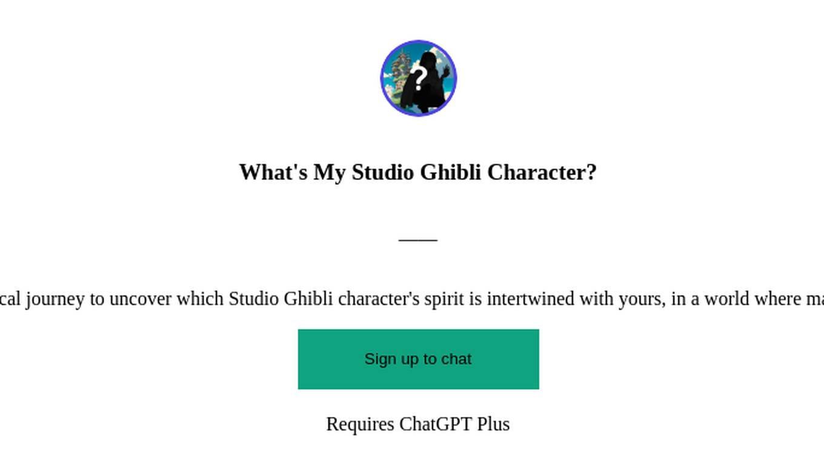The height and width of the screenshot is (463, 824).
Task: Click the 'Requires ChatGPT Plus' text
Action: [418, 424]
